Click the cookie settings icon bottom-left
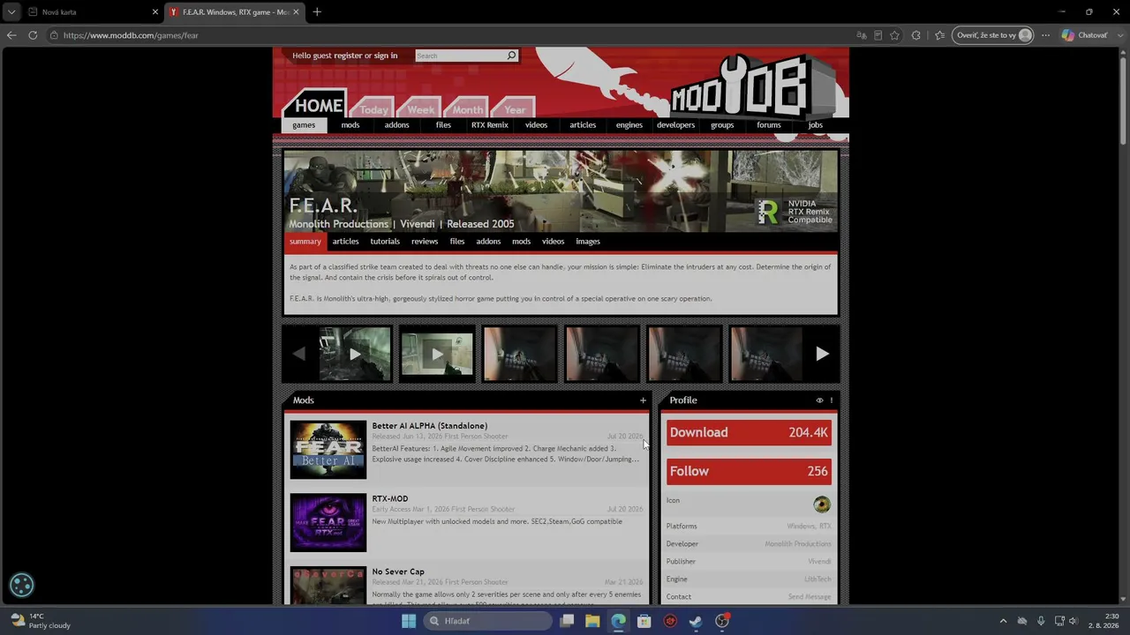 pos(21,585)
